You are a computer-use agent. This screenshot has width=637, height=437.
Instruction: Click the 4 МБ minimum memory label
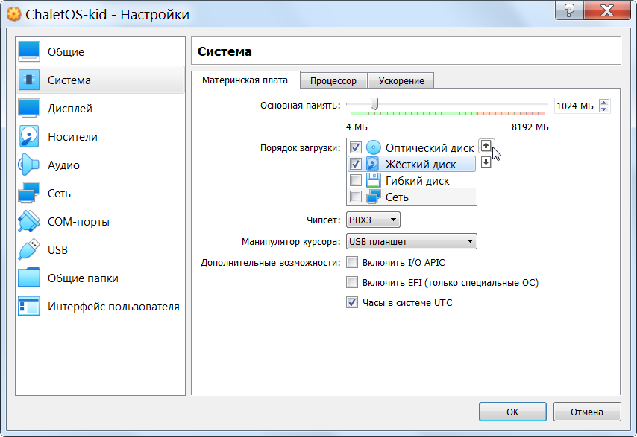point(357,127)
